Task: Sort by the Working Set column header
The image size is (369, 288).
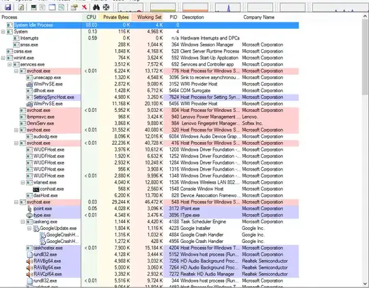Action: 148,17
